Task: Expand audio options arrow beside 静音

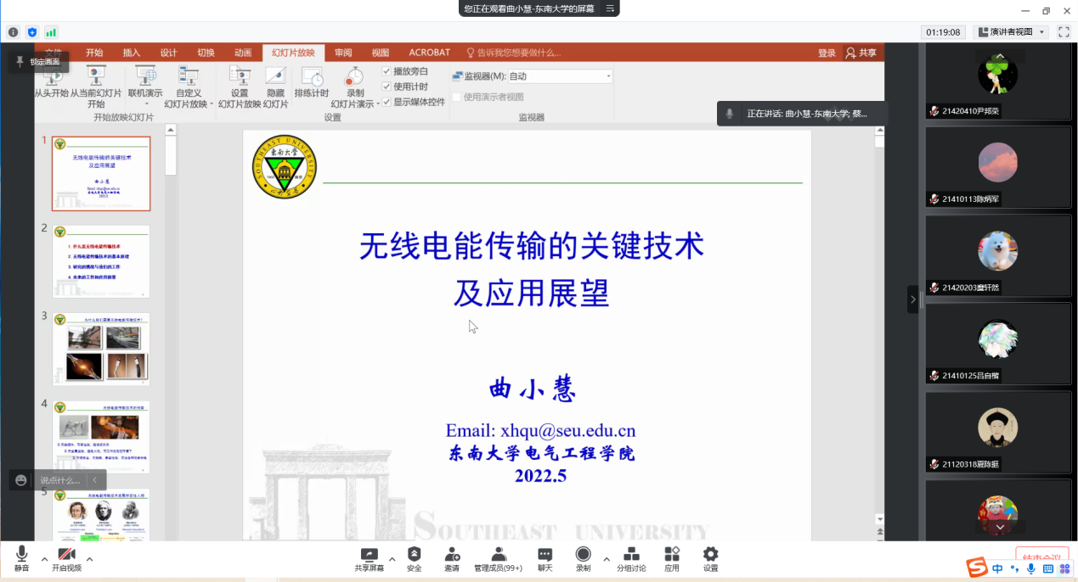Action: click(44, 559)
